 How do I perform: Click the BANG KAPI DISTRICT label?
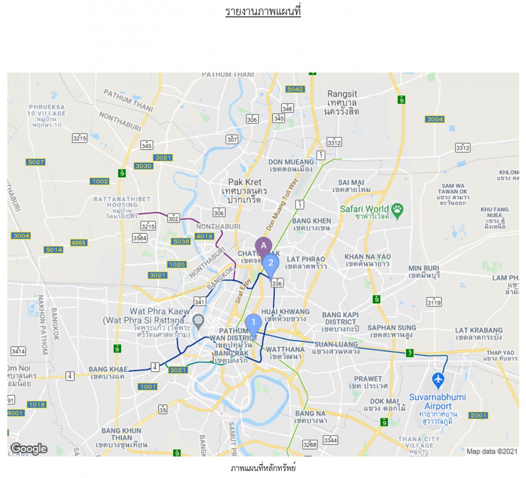pyautogui.click(x=340, y=322)
